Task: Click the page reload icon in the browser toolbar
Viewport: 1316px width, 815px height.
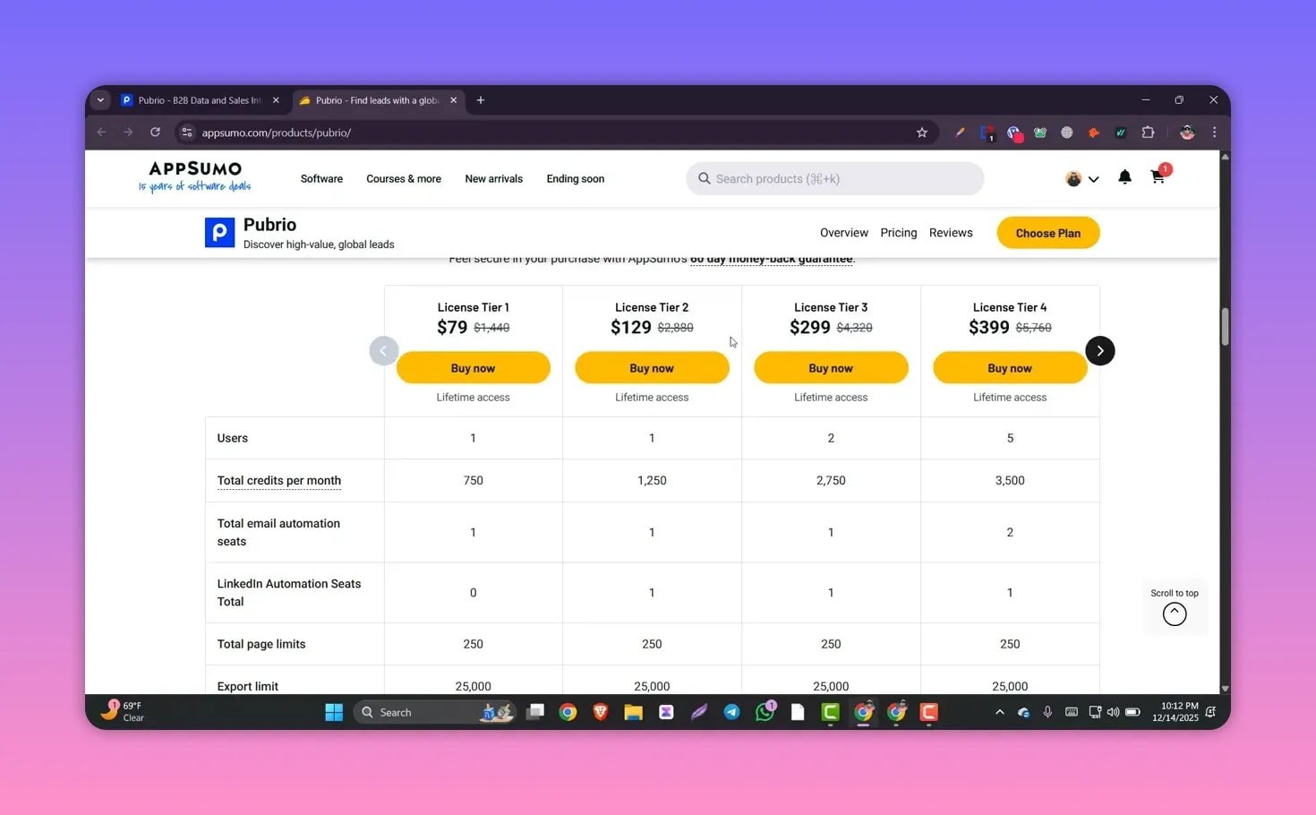Action: 155,132
